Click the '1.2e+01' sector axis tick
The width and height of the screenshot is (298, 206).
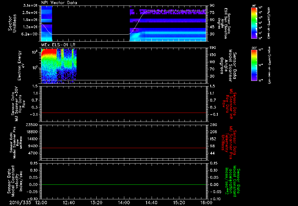coord(30,27)
